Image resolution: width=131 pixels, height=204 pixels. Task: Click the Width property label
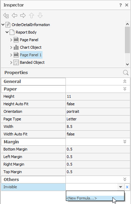tap(8, 127)
